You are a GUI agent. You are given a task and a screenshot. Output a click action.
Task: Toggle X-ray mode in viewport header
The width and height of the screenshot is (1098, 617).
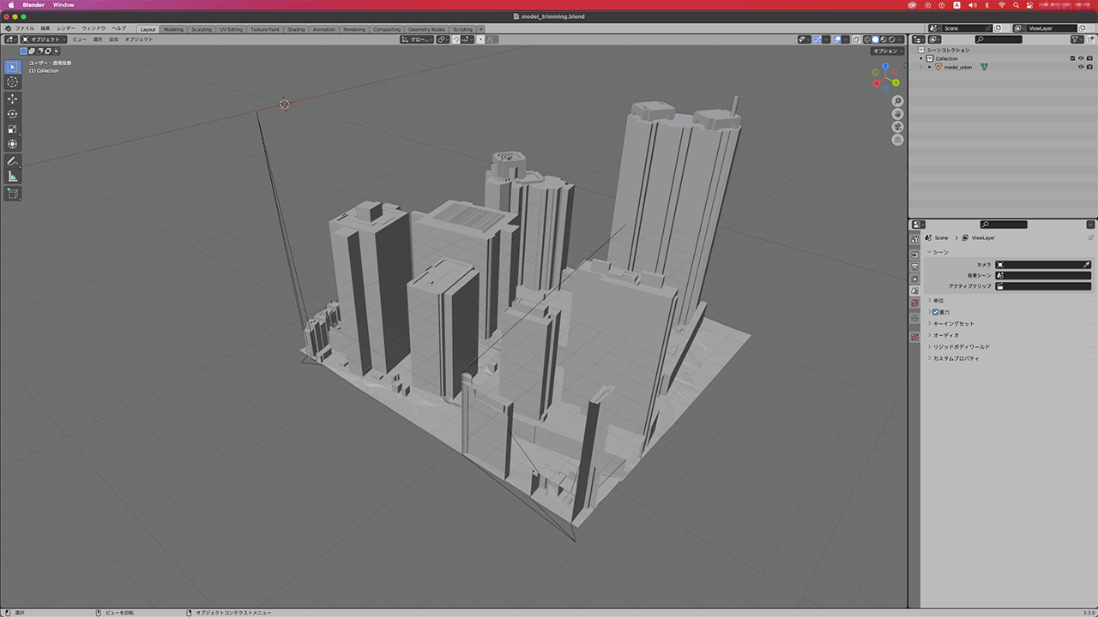pyautogui.click(x=856, y=39)
